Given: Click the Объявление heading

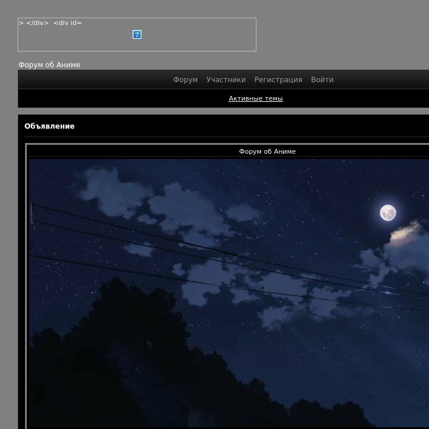Looking at the screenshot, I should coord(49,126).
